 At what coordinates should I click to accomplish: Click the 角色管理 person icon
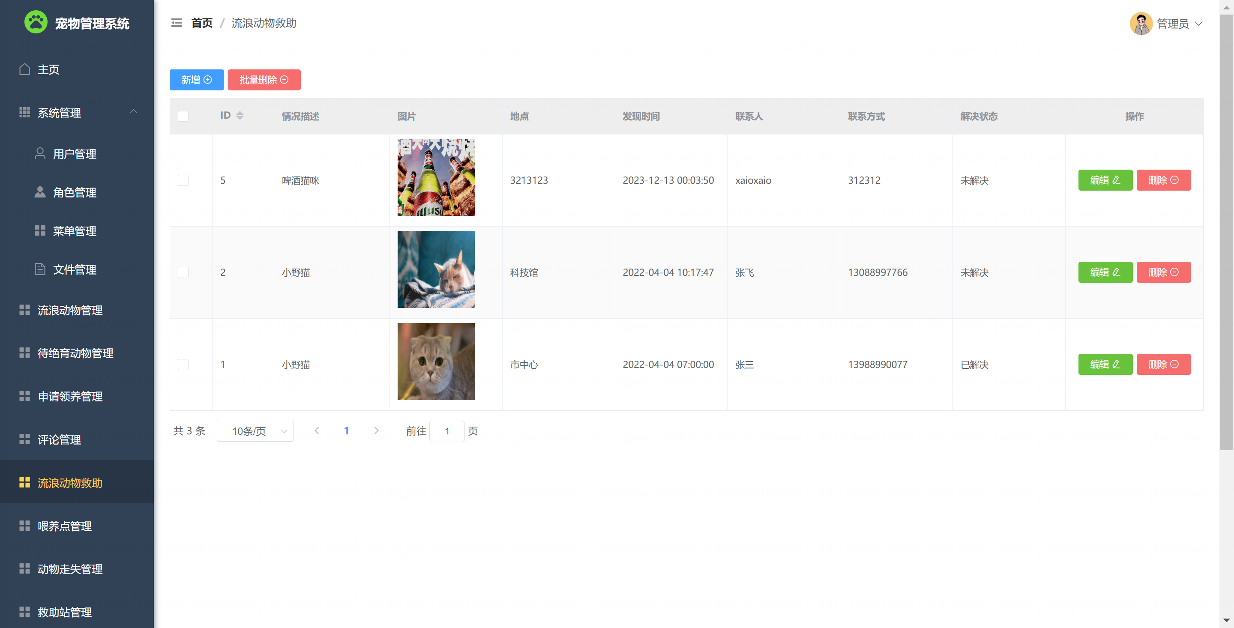coord(40,192)
